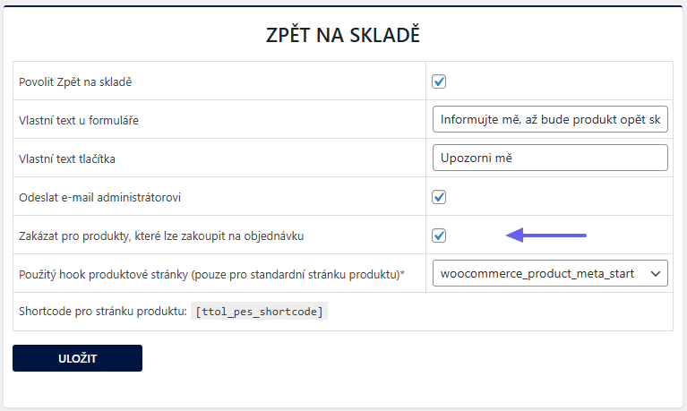Click the Vlastní text tlačítka label
The width and height of the screenshot is (687, 411).
point(68,159)
